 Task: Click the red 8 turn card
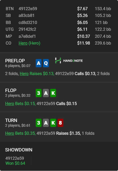coord(60,123)
